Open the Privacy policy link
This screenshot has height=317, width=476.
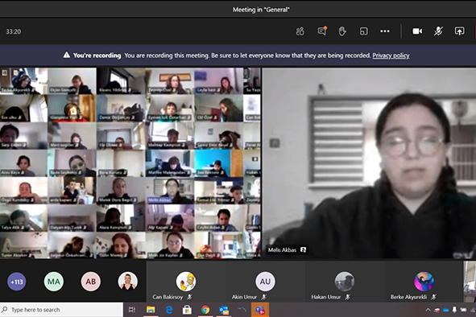(391, 56)
